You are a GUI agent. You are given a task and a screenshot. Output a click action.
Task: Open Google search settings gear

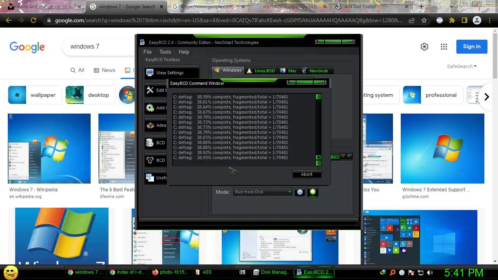pyautogui.click(x=424, y=47)
